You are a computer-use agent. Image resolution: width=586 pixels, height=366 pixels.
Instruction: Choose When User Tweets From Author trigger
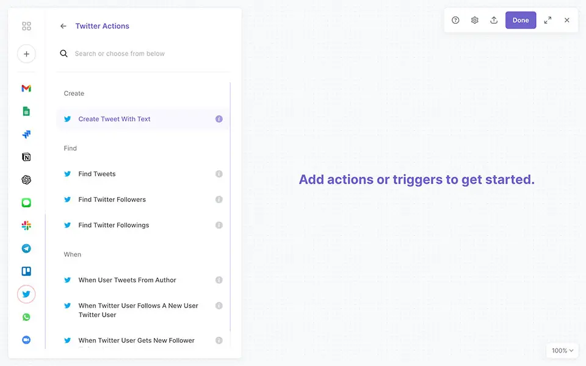(143, 280)
